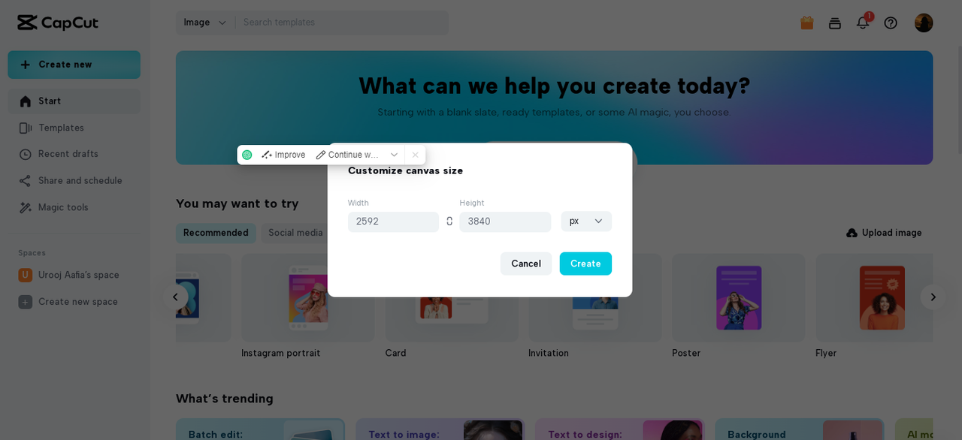Click the help question mark icon
Image resolution: width=962 pixels, height=440 pixels.
click(x=891, y=23)
